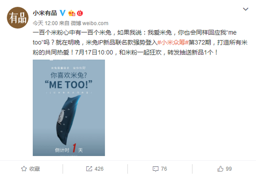Open reposts showing 426 count
The image size is (256, 175).
[95, 169]
